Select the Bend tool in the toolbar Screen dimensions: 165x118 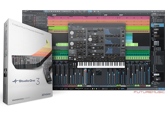click(57, 11)
